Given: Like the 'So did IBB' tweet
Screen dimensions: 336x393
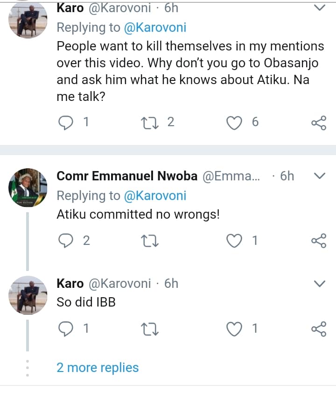Looking at the screenshot, I should [235, 329].
